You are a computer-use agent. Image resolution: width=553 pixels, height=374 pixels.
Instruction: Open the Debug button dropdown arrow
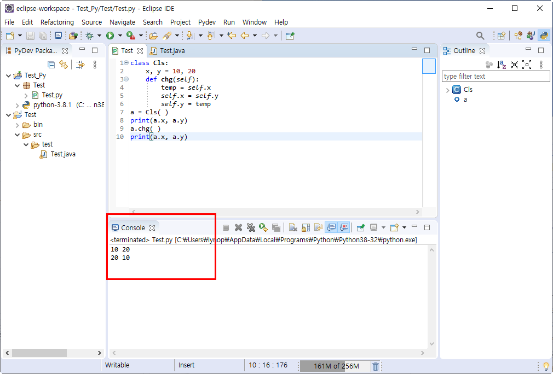(x=99, y=36)
